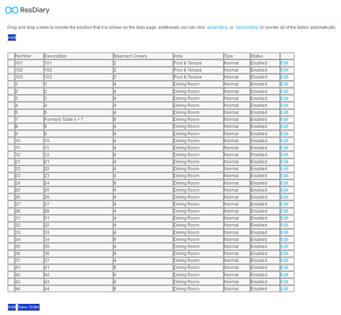The width and height of the screenshot is (341, 315).
Task: Edit table 42
Action: pos(284,274)
